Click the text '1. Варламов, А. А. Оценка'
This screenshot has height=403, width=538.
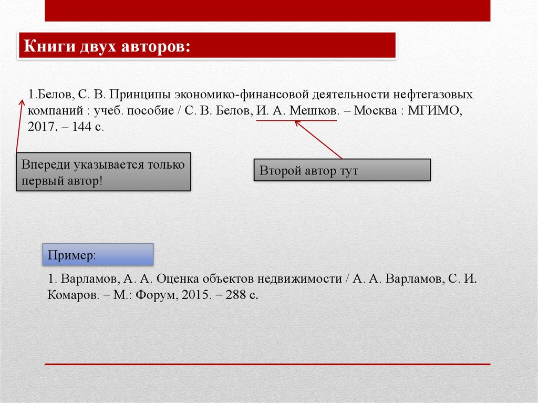tap(123, 278)
